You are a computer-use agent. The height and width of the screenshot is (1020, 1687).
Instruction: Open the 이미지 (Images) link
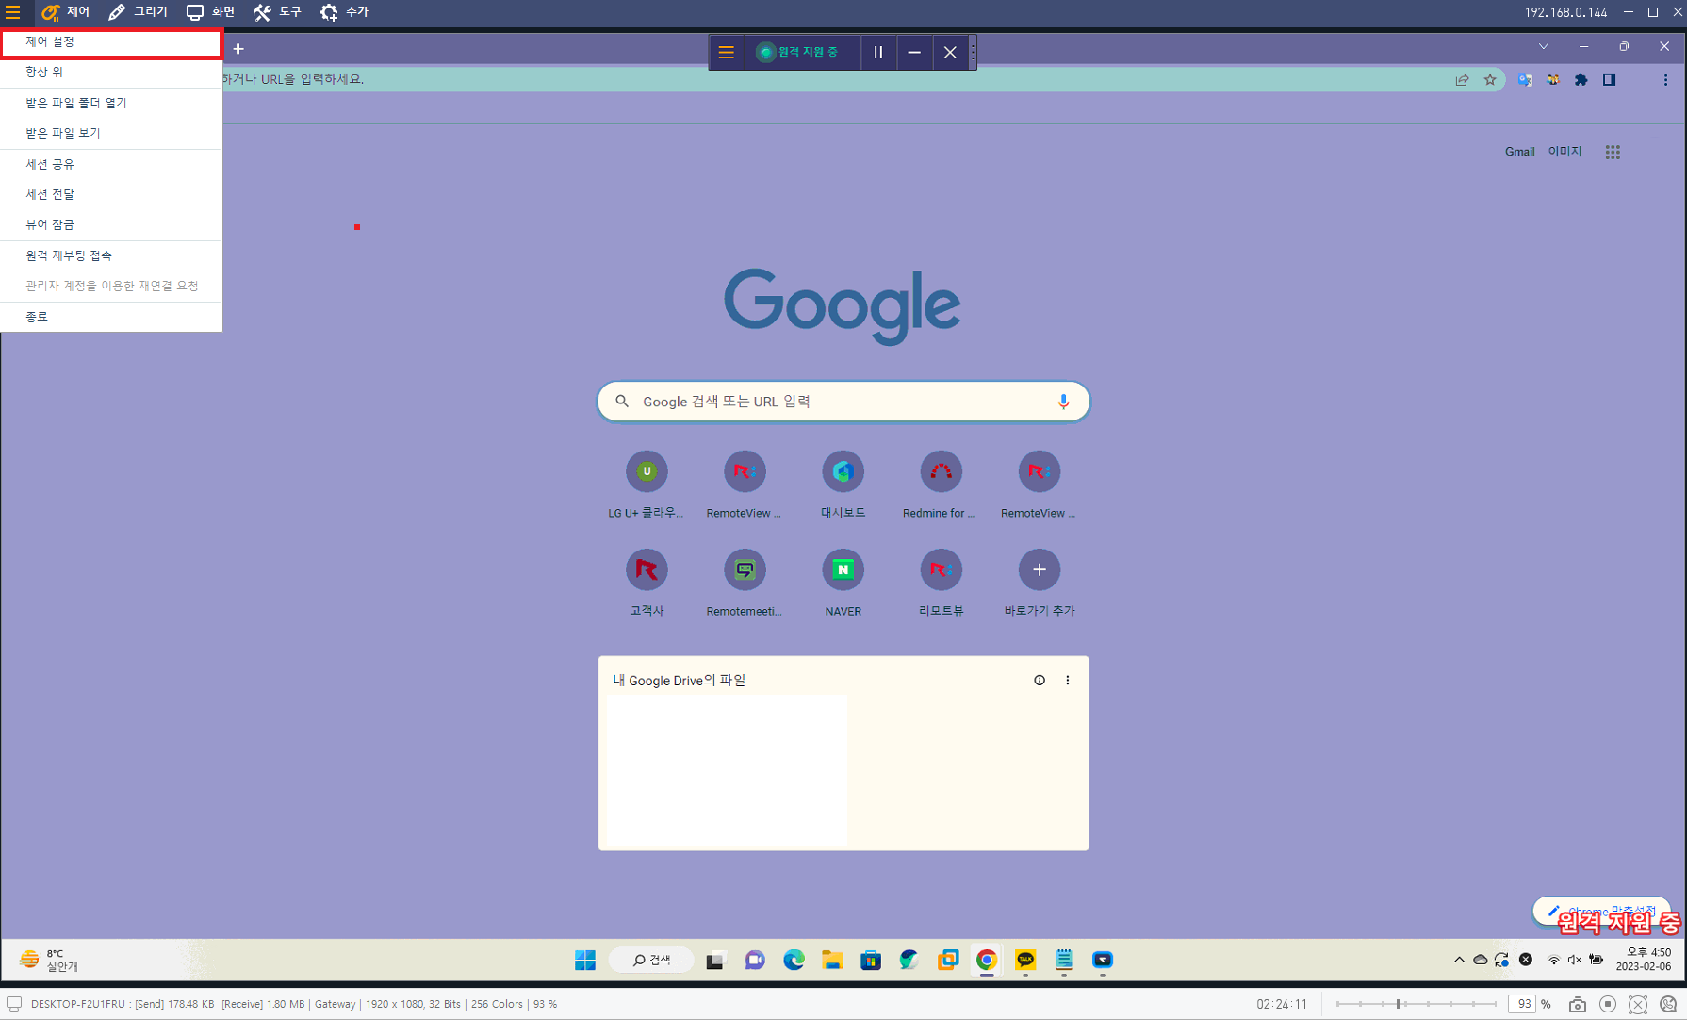click(1564, 152)
